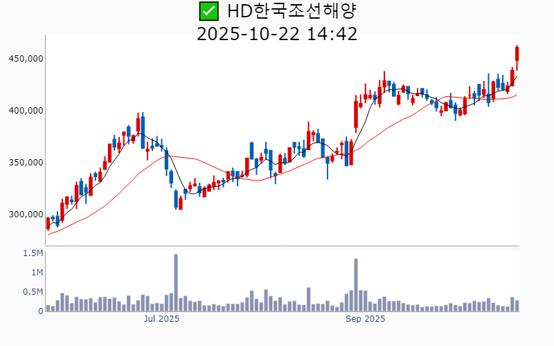Click the 0.5M volume axis label
The image size is (554, 346).
[x=33, y=292]
